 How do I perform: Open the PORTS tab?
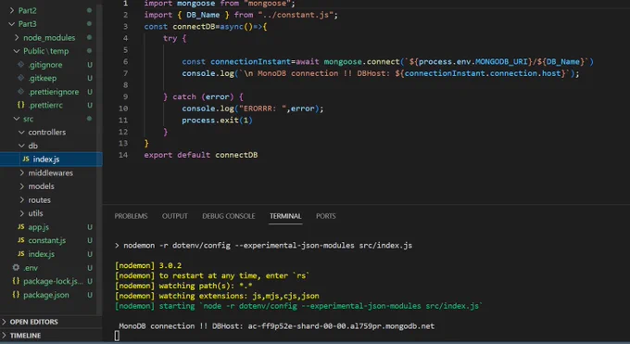click(325, 216)
